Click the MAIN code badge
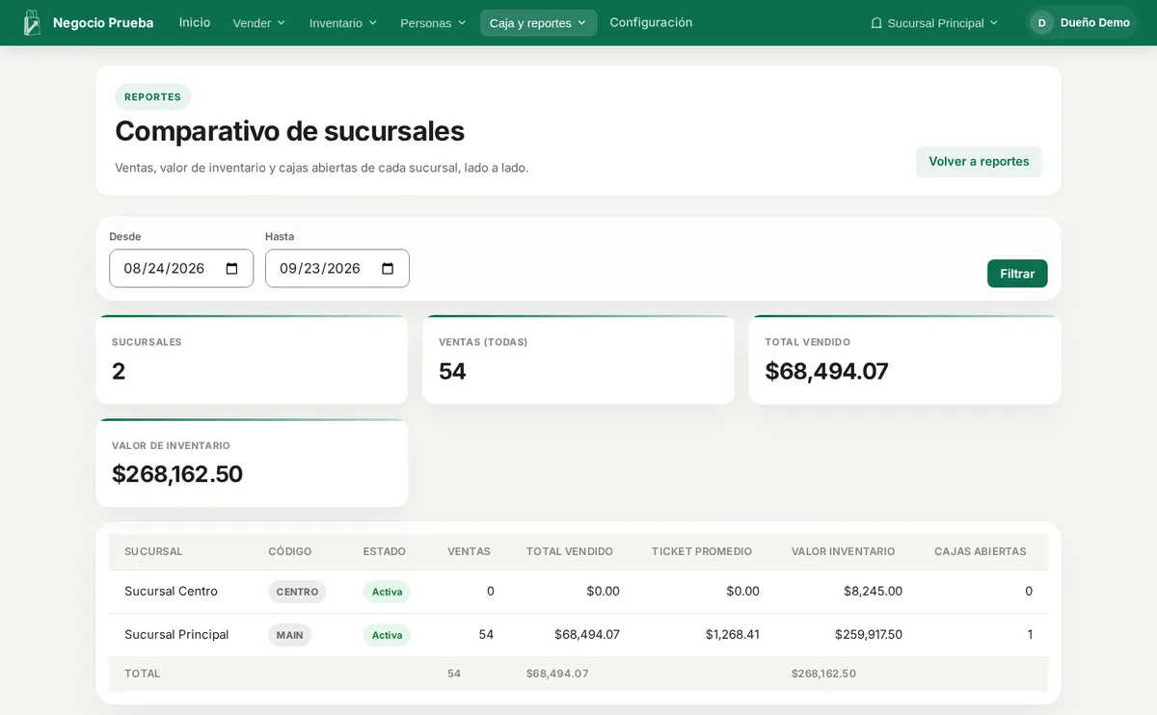1157x715 pixels. 289,635
